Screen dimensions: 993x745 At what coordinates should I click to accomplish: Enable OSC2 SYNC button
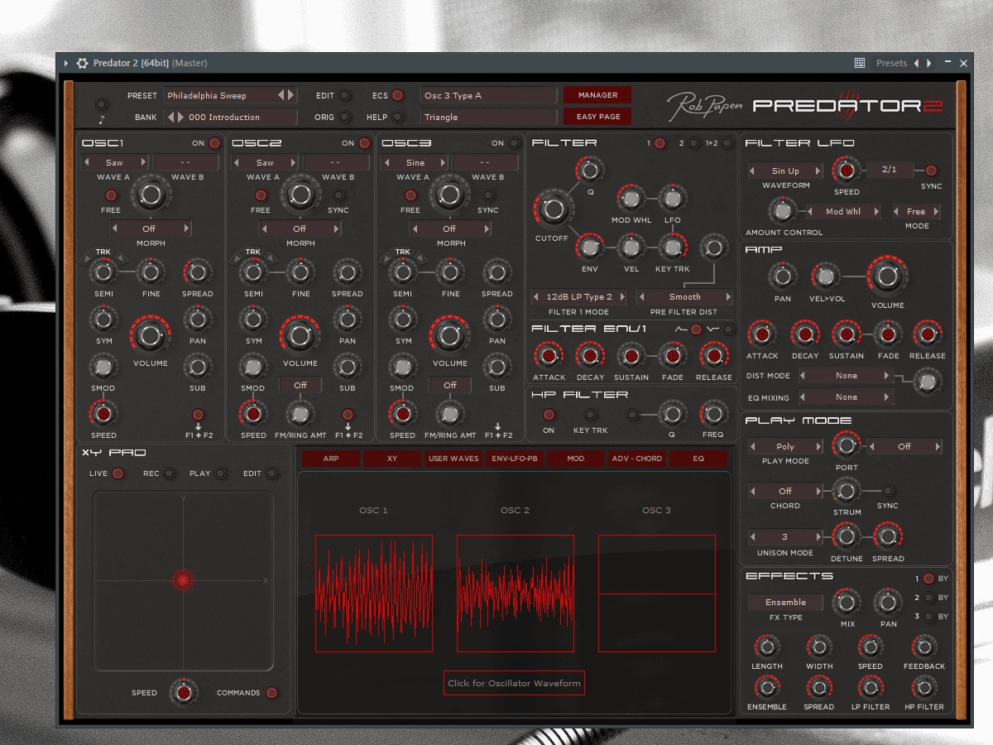(x=338, y=195)
